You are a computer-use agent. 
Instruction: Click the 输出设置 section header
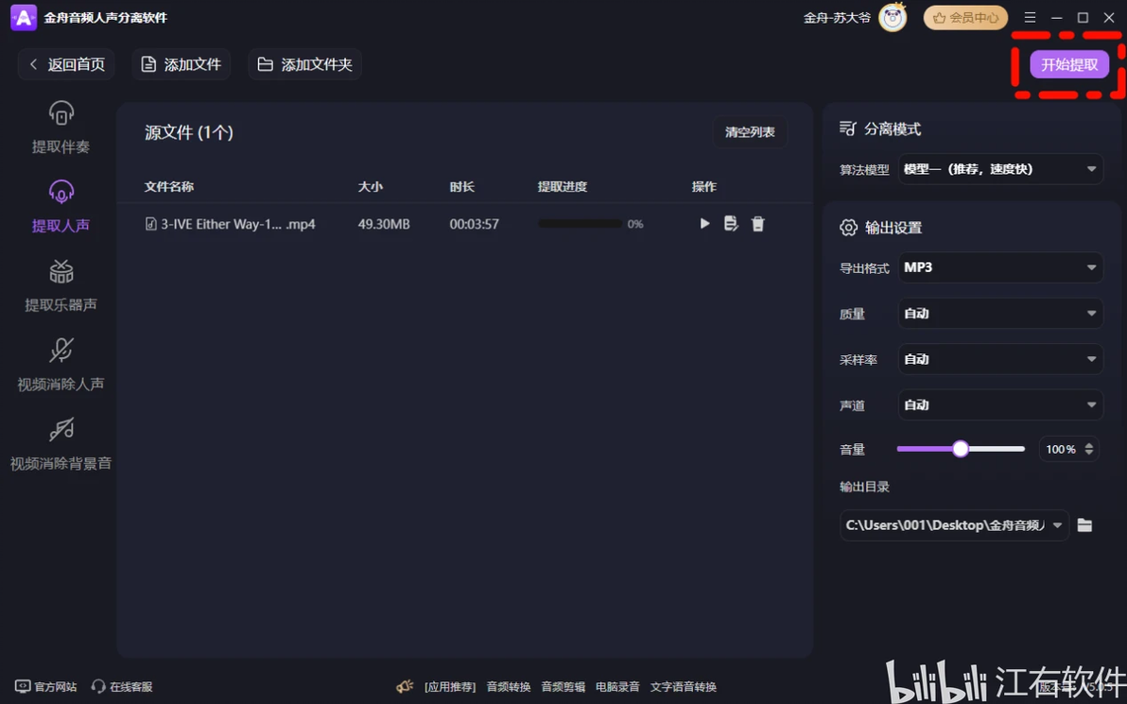tap(880, 228)
